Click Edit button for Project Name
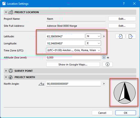The width and height of the screenshot is (140, 118). [122, 19]
